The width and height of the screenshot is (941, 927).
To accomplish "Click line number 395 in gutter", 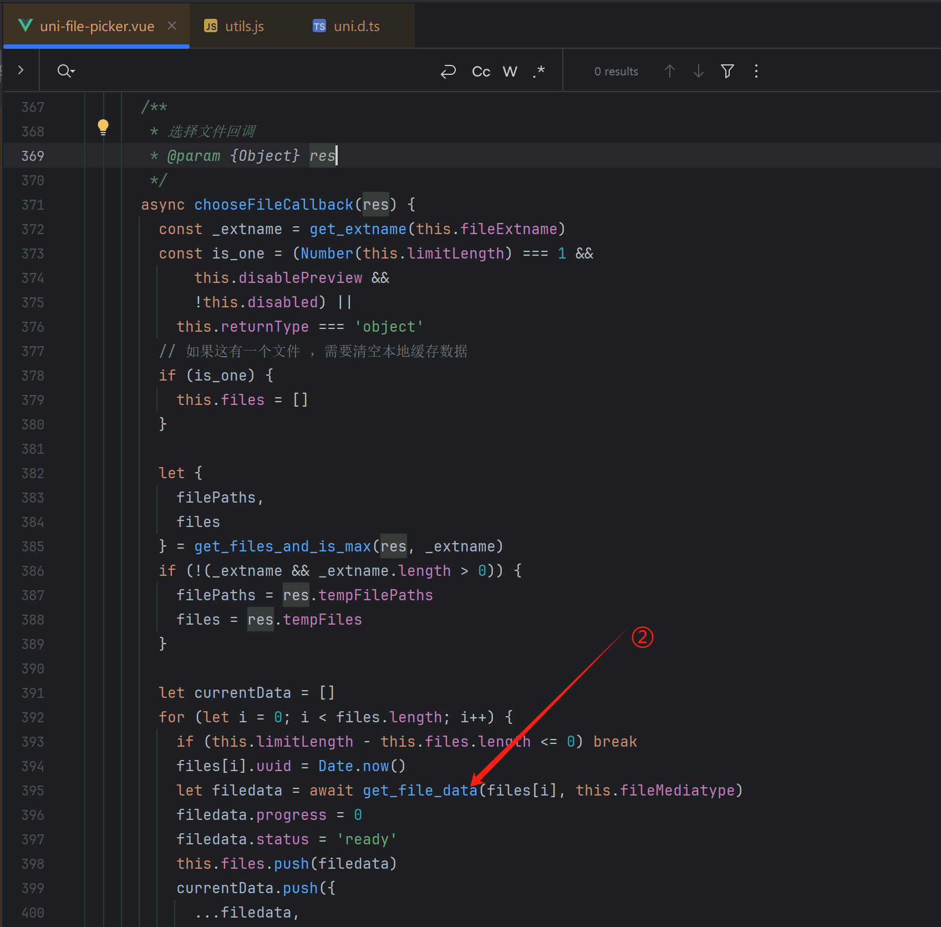I will [33, 791].
